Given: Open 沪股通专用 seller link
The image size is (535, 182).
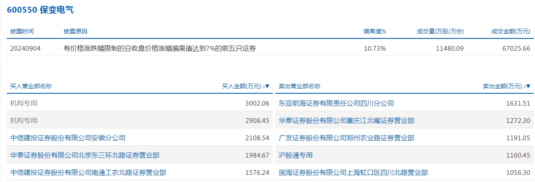Looking at the screenshot, I should click(x=296, y=155).
